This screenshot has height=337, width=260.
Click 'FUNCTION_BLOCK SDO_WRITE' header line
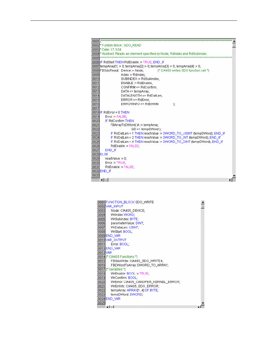click(130, 202)
